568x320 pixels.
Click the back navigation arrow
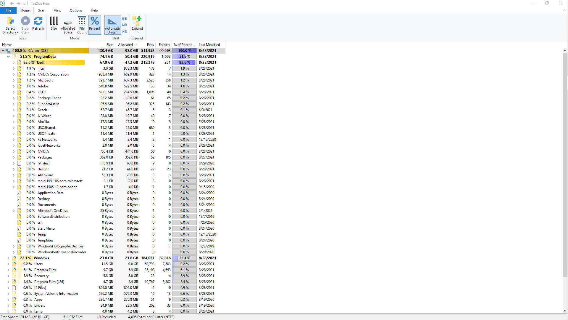point(12,3)
